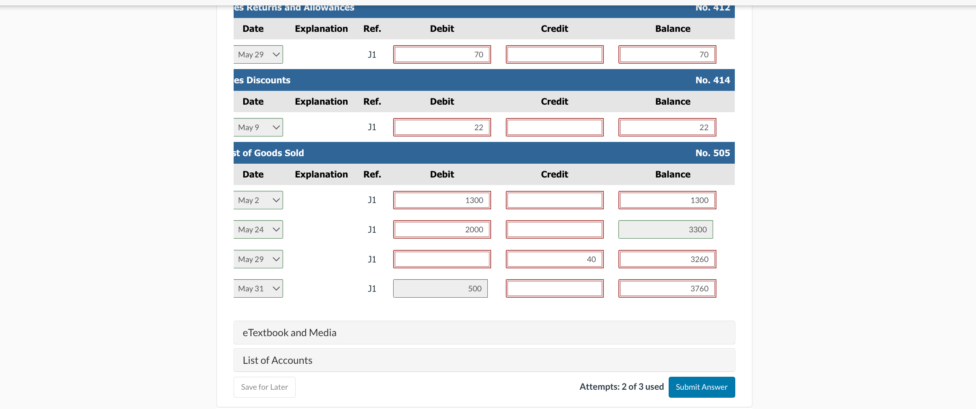Edit the balance field showing 70 in Sales Returns
The width and height of the screenshot is (976, 409).
point(667,54)
